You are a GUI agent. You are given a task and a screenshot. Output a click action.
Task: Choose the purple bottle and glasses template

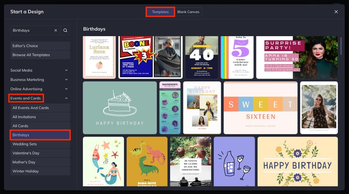click(x=234, y=162)
